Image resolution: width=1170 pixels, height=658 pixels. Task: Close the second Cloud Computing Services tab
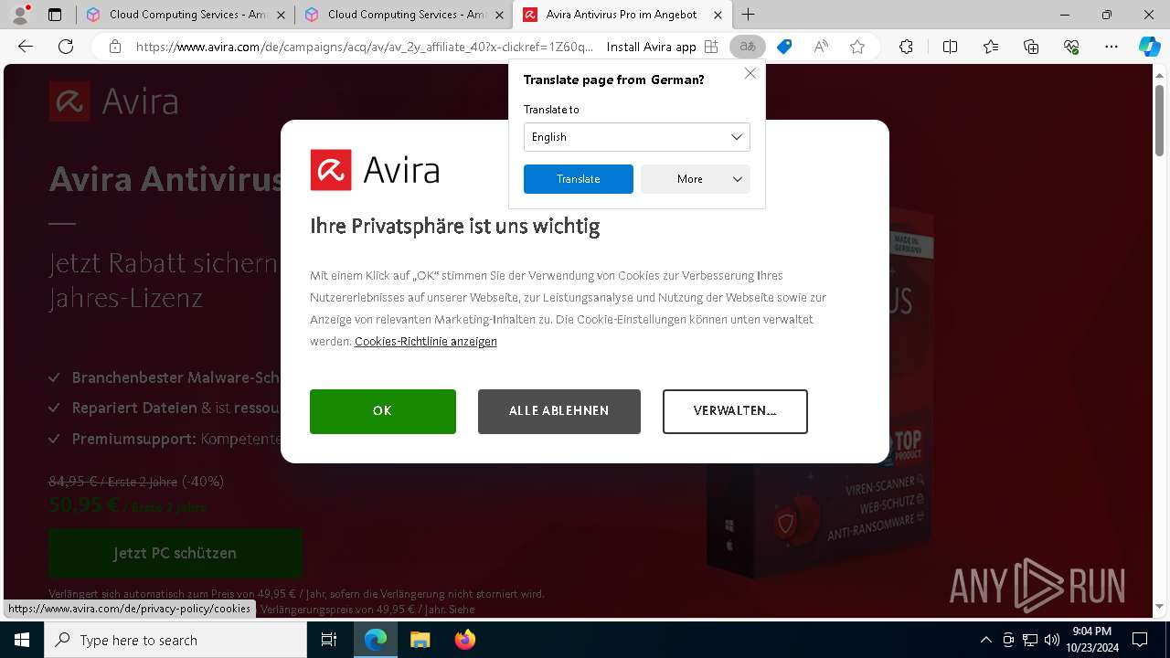click(499, 15)
